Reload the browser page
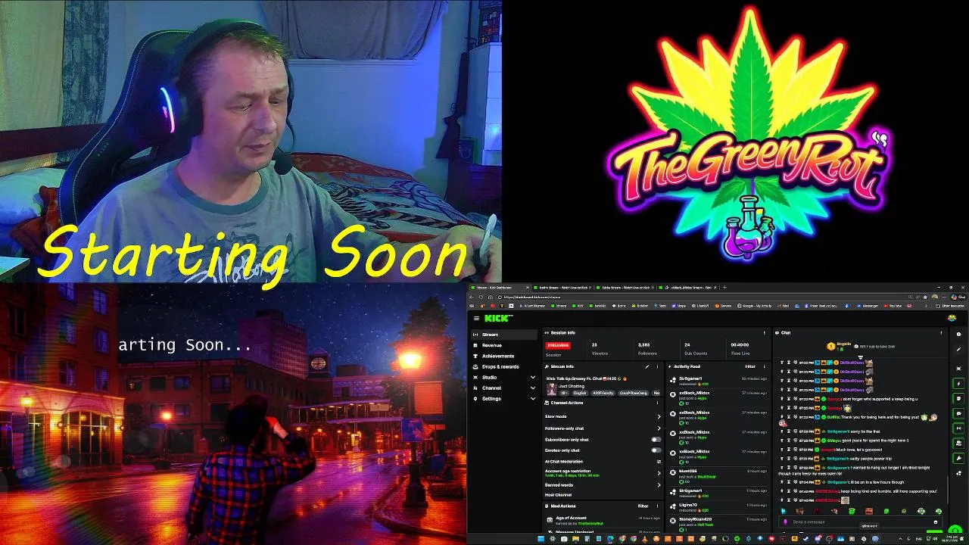 [x=481, y=297]
